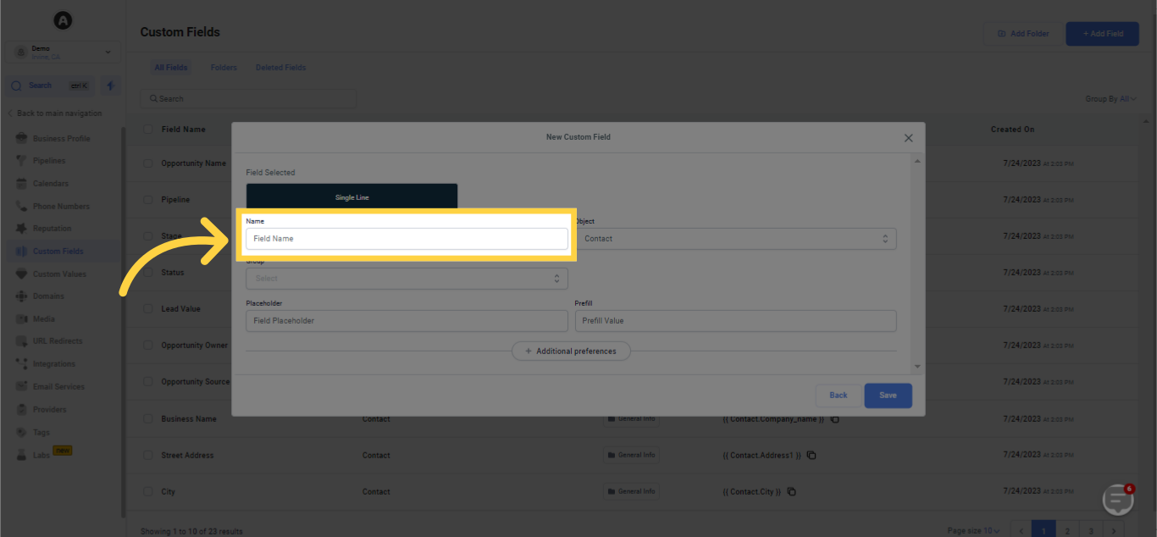The height and width of the screenshot is (537, 1157).
Task: Click the Field Placeholder input
Action: (x=407, y=321)
